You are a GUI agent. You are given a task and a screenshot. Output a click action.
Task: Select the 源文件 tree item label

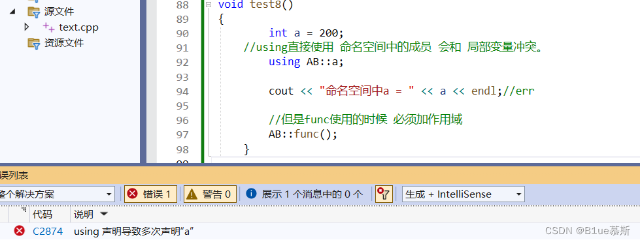[x=59, y=11]
